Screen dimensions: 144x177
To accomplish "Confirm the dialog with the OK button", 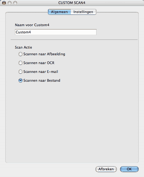I will (x=129, y=169).
